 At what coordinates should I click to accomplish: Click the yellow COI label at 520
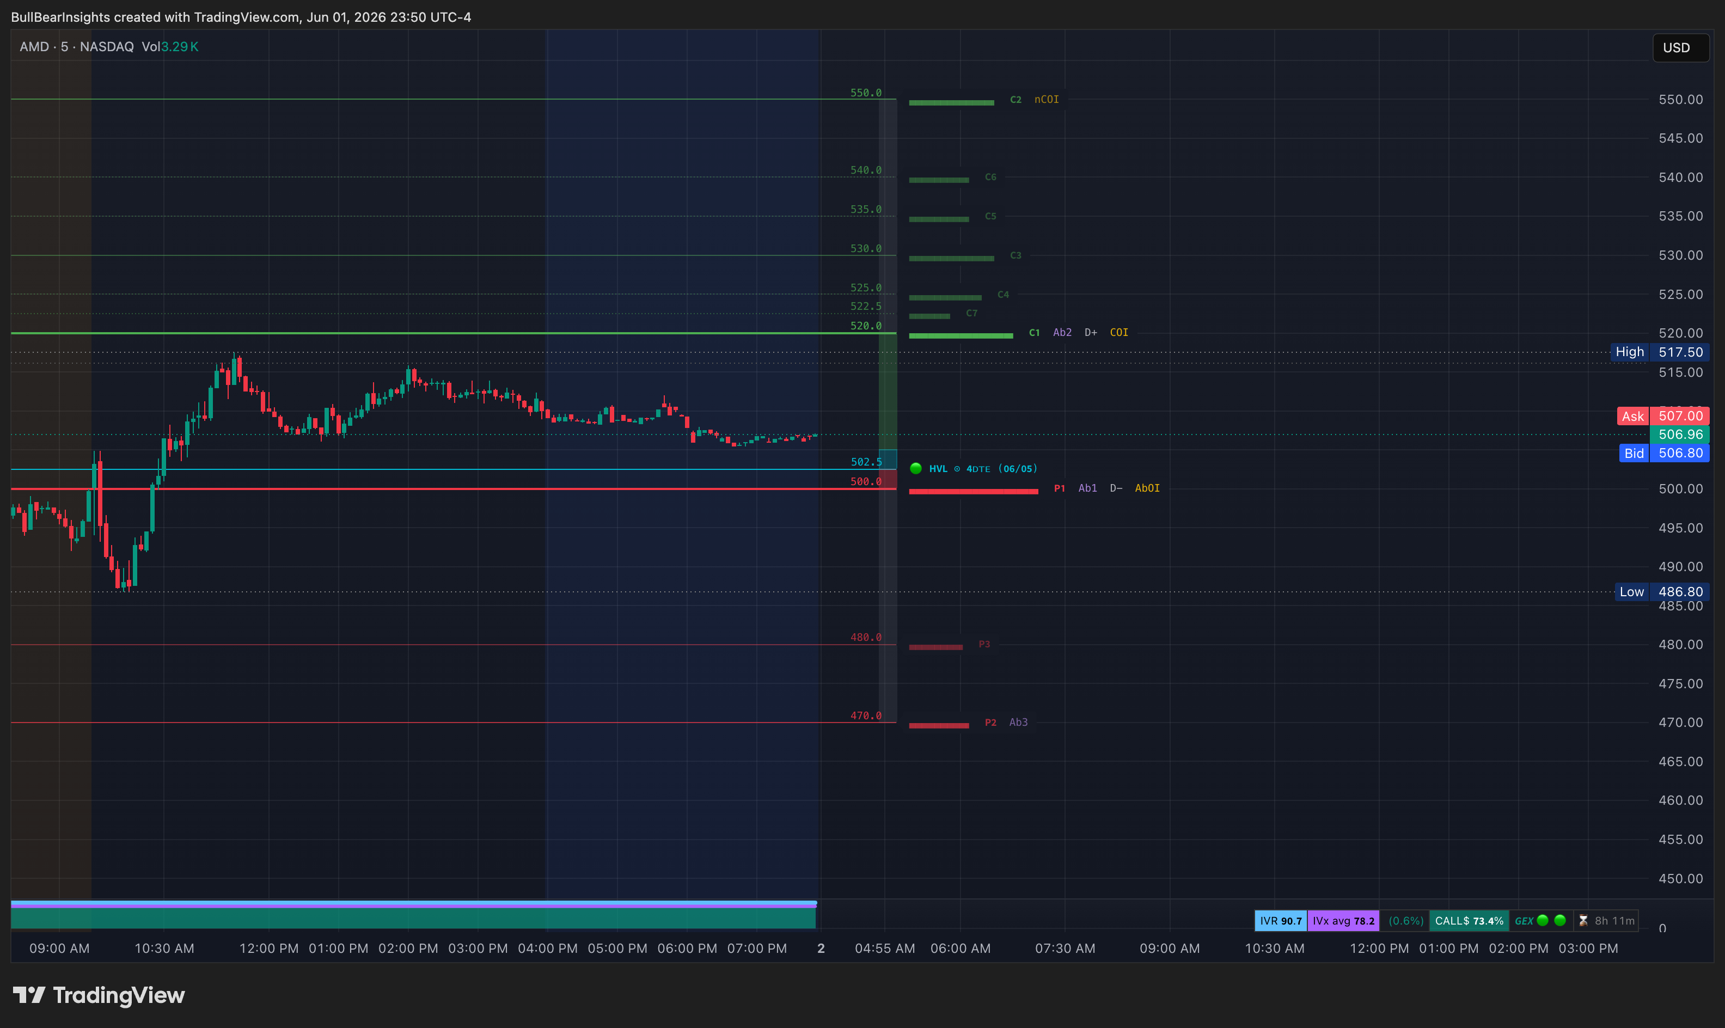pyautogui.click(x=1119, y=333)
